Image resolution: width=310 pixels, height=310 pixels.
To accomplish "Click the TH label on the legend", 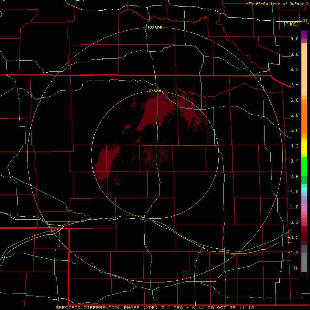I will pyautogui.click(x=296, y=268).
